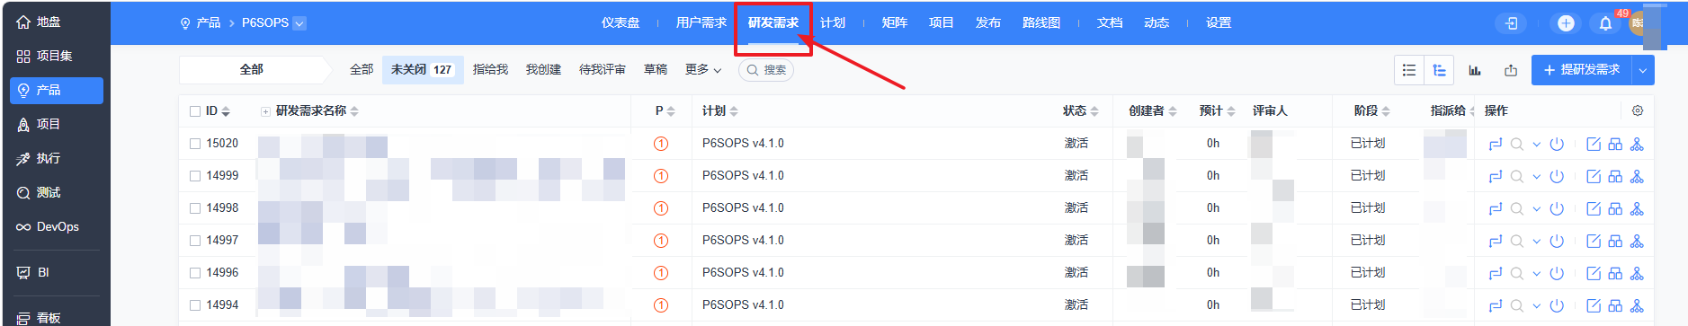Click close (power) icon for row 15020

click(x=1557, y=144)
